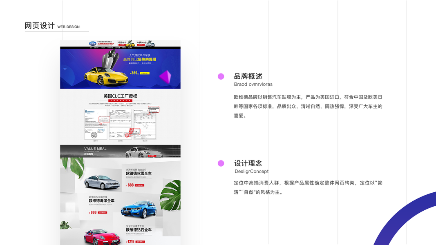Click the black navigation bar in the mockup
The height and width of the screenshot is (245, 436).
(x=121, y=48)
